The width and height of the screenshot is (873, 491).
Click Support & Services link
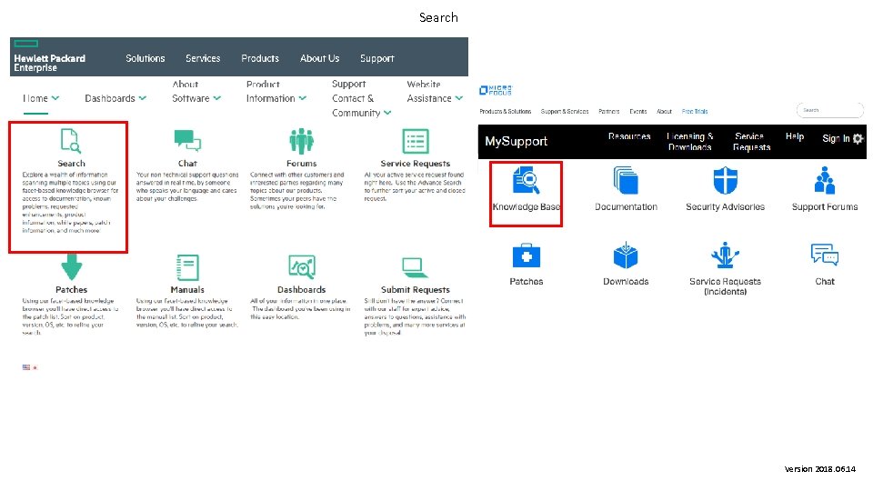click(565, 111)
